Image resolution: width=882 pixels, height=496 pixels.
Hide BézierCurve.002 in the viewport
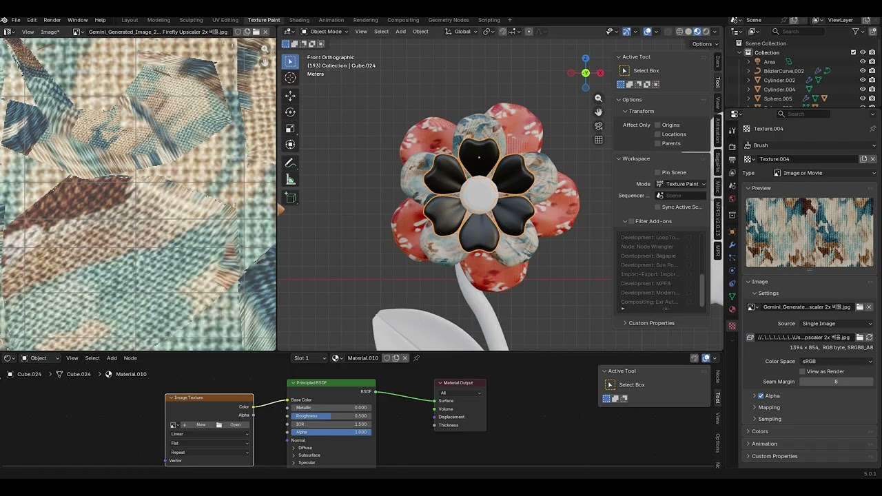coord(863,71)
